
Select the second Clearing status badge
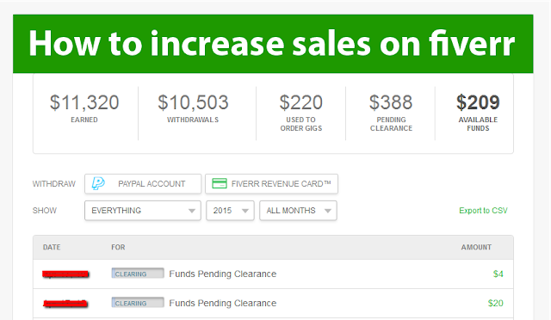(x=138, y=303)
